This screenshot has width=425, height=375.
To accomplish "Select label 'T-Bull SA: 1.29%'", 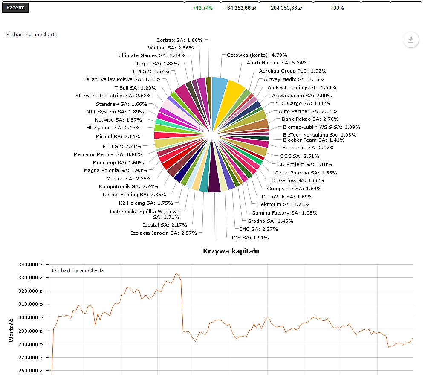I will coord(135,88).
